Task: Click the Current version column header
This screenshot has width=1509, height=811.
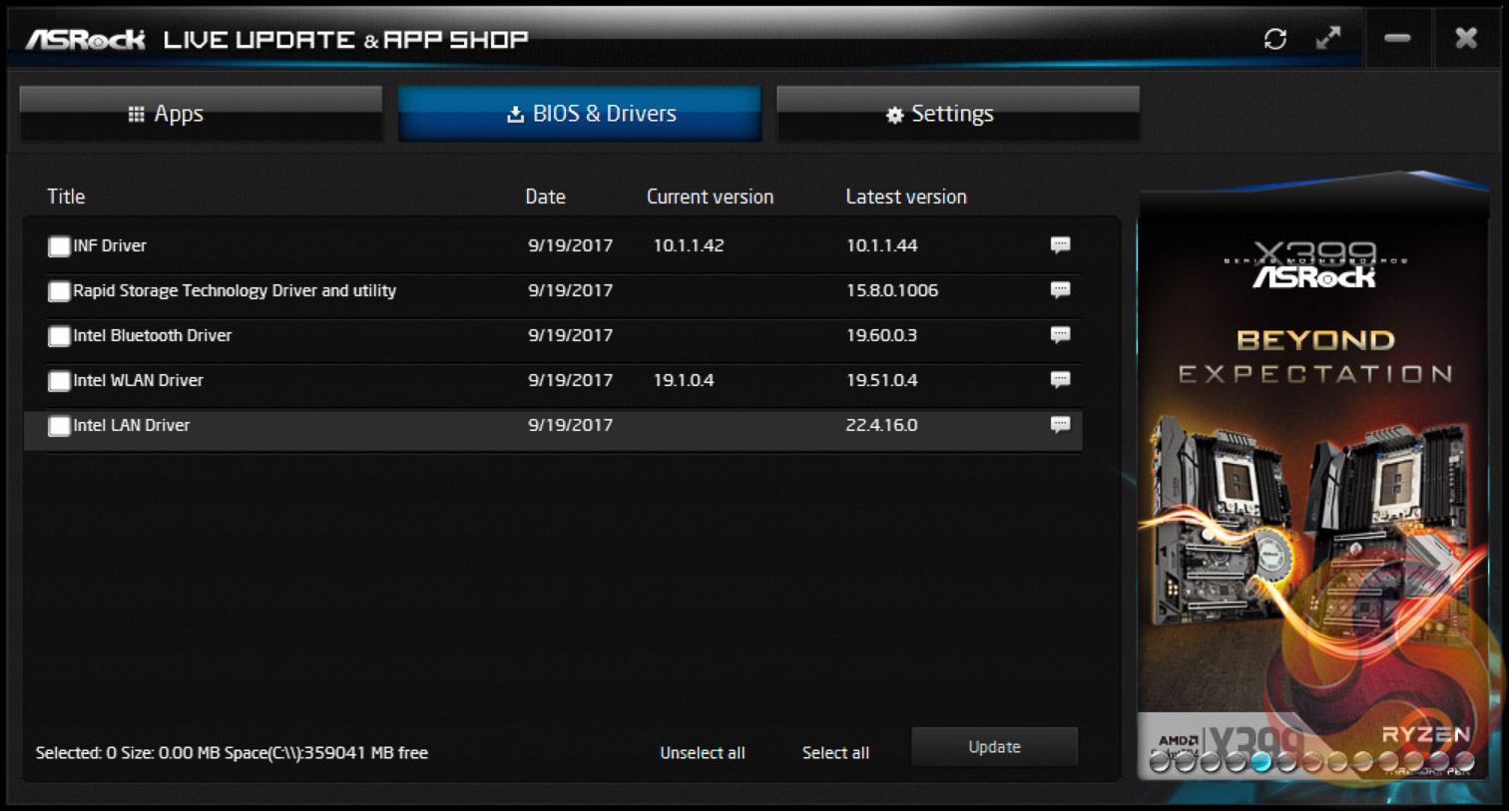Action: click(710, 197)
